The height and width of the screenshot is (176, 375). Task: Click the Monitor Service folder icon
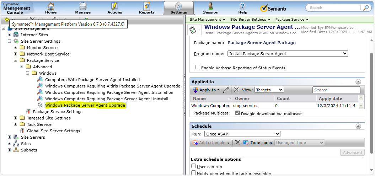(22, 48)
